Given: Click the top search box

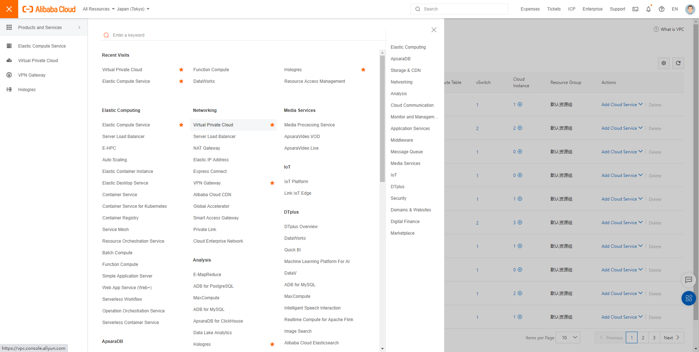Looking at the screenshot, I should click(459, 9).
